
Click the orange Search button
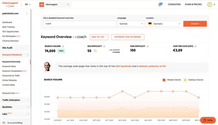click(195, 24)
